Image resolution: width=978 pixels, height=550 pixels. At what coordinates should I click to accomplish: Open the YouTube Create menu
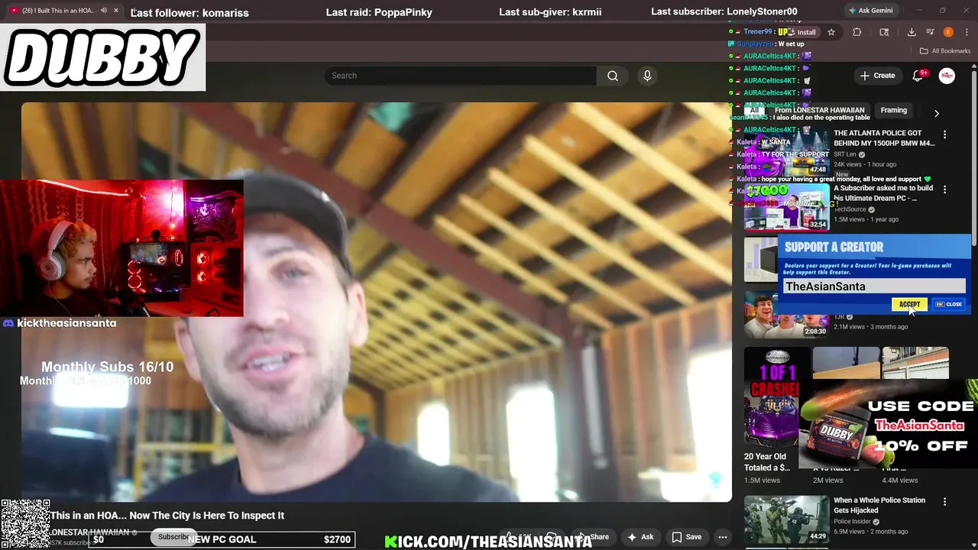[x=877, y=76]
